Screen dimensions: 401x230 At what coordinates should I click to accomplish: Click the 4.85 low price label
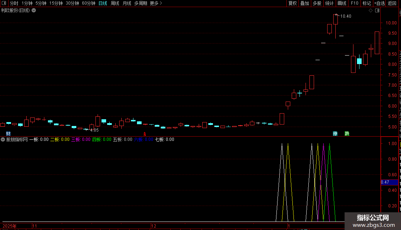pos(94,130)
